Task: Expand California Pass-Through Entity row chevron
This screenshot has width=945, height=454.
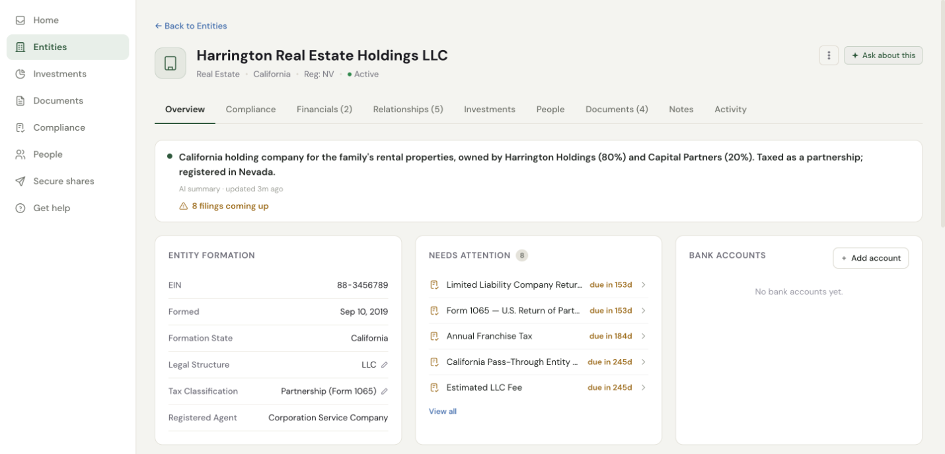Action: (644, 362)
